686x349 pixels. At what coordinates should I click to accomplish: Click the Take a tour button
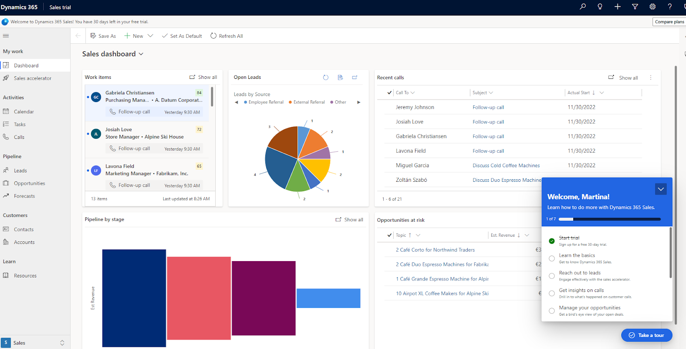[x=647, y=335]
